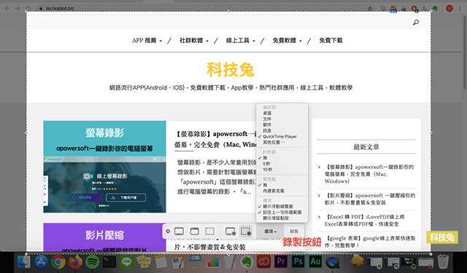Open Adobe Creative Cloud from the Dock
Image resolution: width=467 pixels, height=273 pixels.
click(x=264, y=261)
